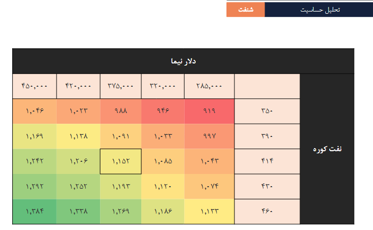
Task: Select the 350 fuel oil row header
Action: coord(267,111)
